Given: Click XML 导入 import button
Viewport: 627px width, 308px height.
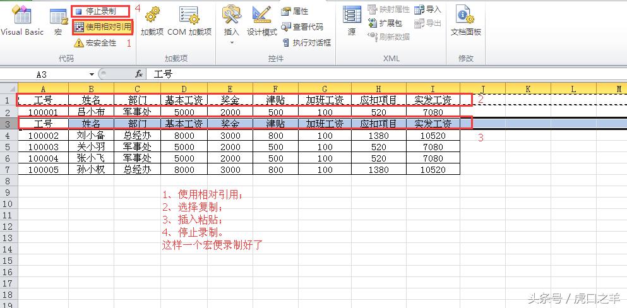Looking at the screenshot, I should [427, 9].
